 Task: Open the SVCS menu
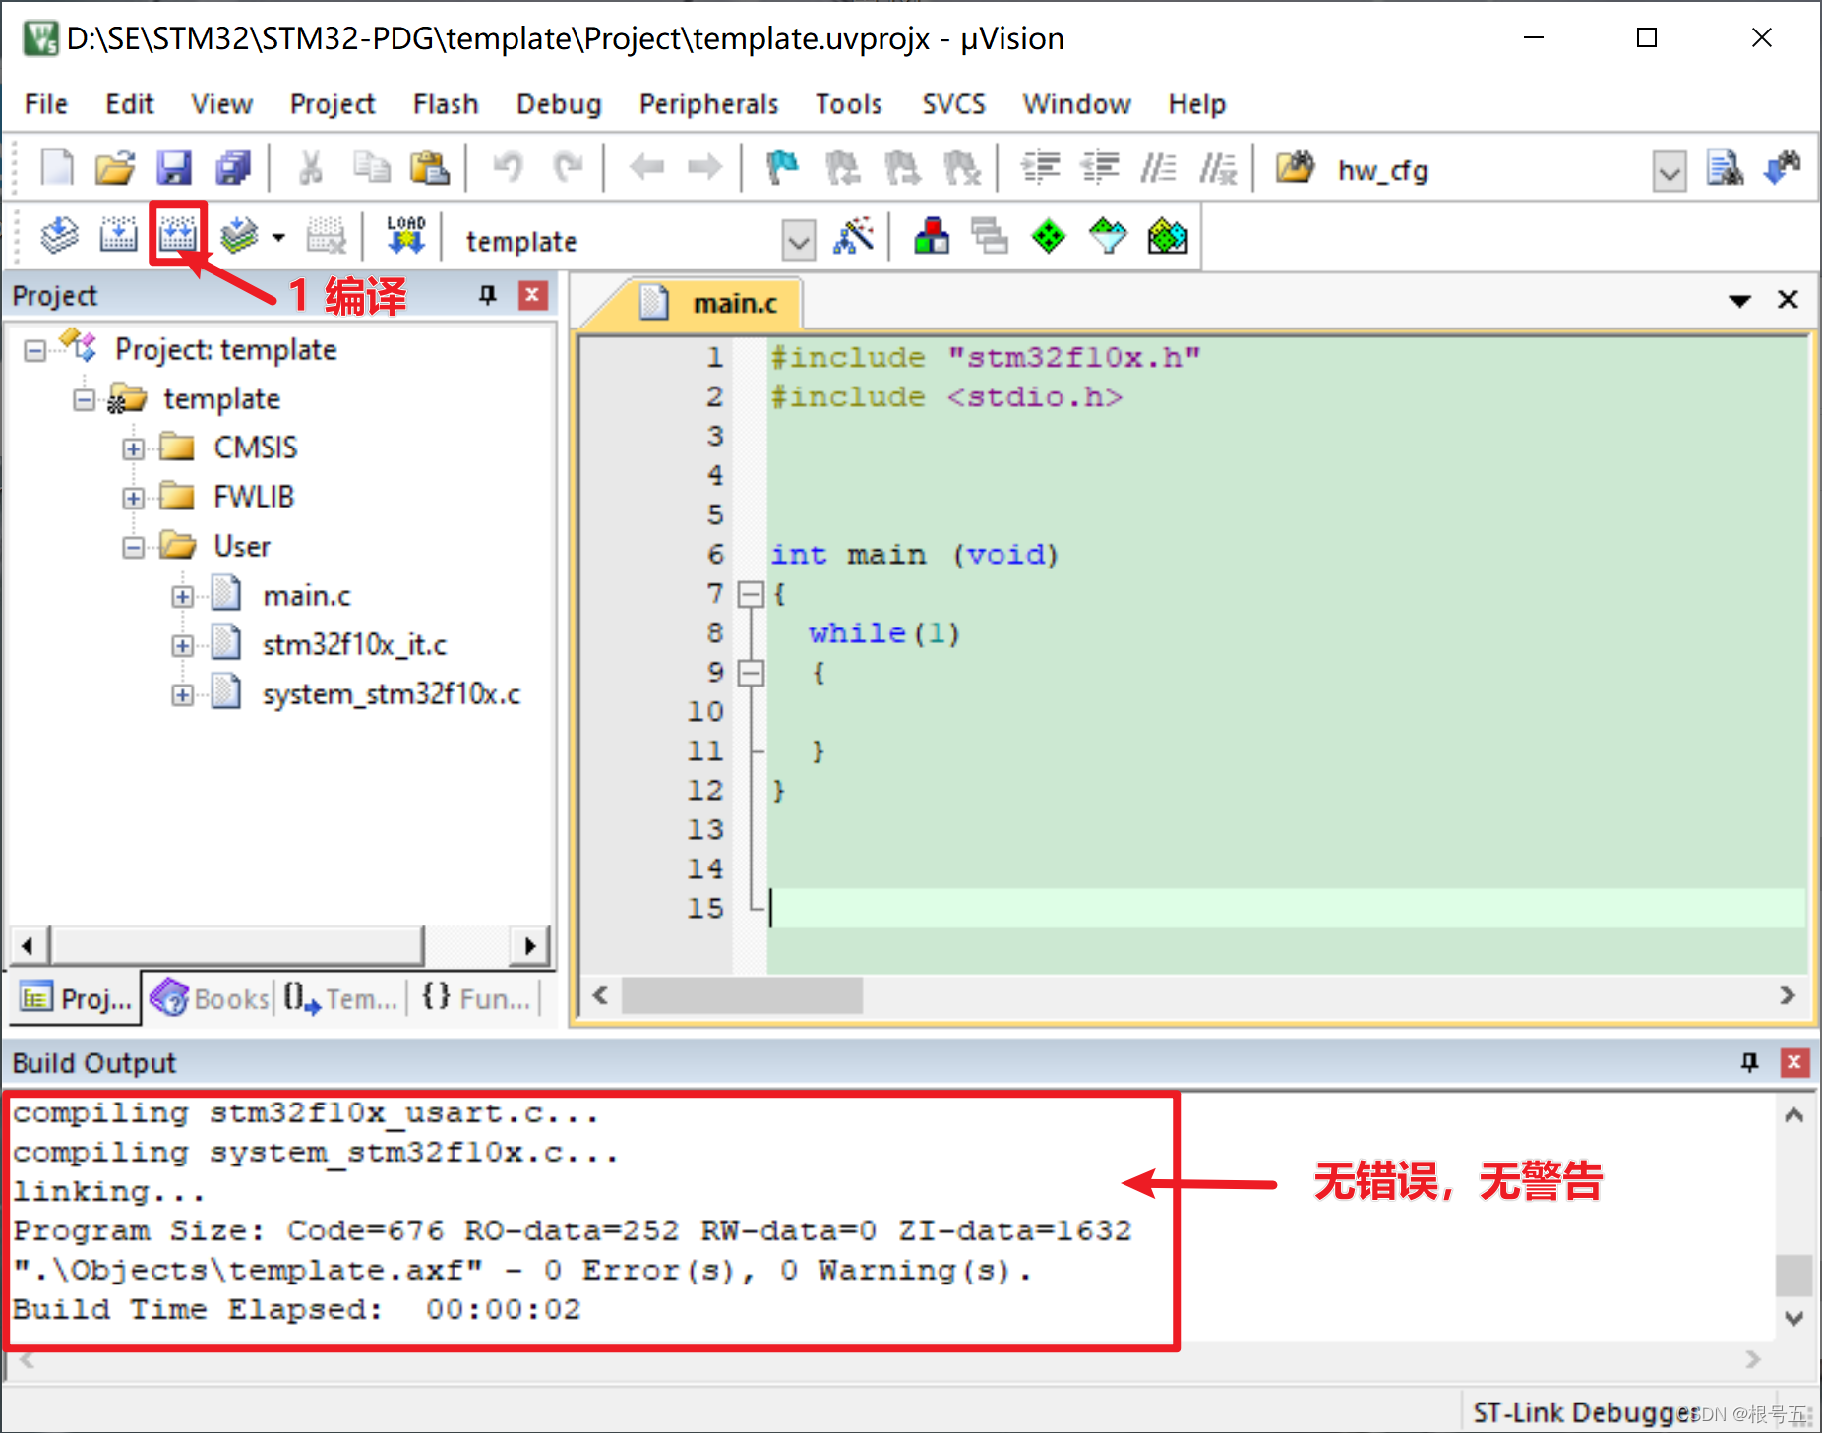tap(953, 104)
